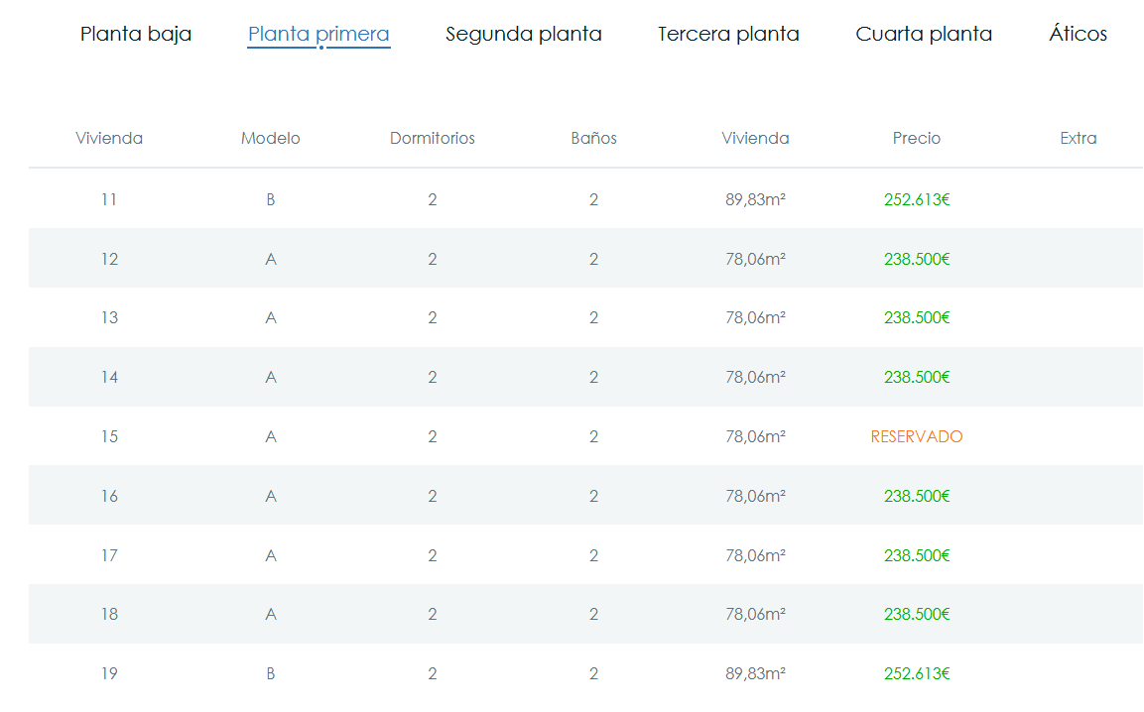Open the Áticos tab
Viewport: 1144px width, 712px height.
pyautogui.click(x=1078, y=34)
